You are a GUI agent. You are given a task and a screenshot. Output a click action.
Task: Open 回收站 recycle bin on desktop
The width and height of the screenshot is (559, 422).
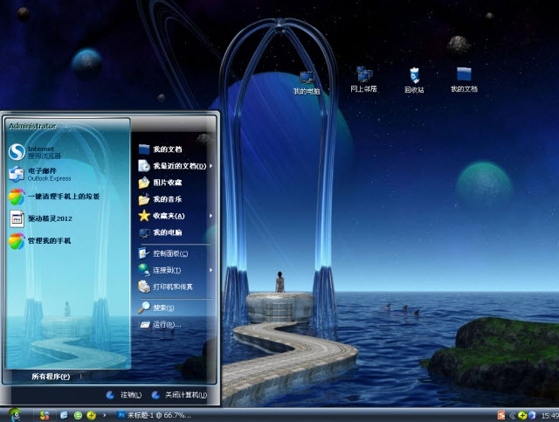pos(414,80)
